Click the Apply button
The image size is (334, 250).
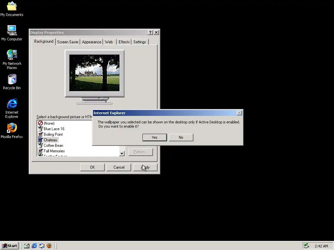pos(145,167)
